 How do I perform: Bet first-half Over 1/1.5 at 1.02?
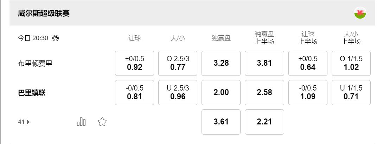[x=351, y=63]
